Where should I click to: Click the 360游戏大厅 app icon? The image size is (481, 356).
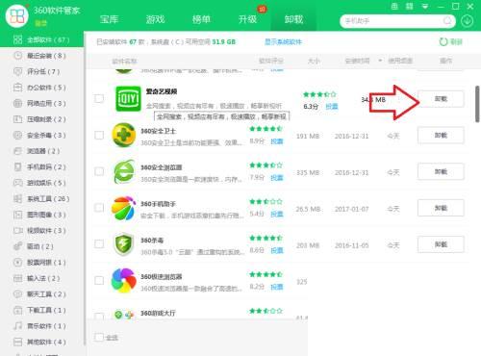124,315
